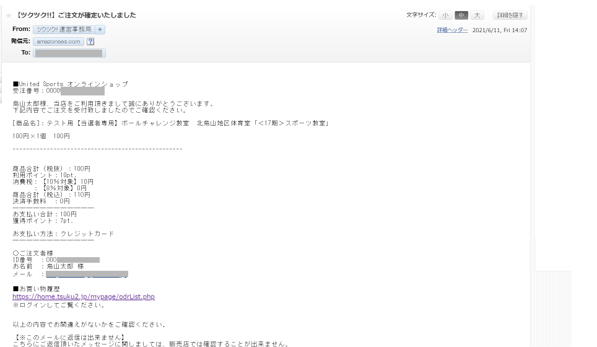Click the 受注番号 line
The width and height of the screenshot is (597, 347).
click(58, 90)
